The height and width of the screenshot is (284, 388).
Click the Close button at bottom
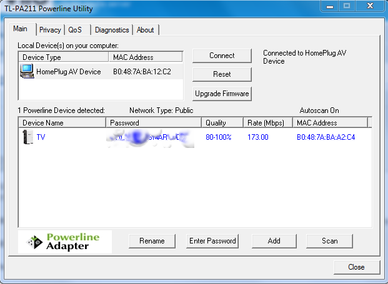(x=357, y=267)
